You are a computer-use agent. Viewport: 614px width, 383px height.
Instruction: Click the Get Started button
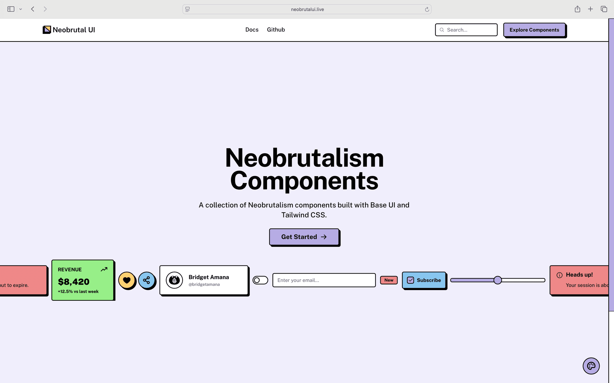(x=304, y=237)
